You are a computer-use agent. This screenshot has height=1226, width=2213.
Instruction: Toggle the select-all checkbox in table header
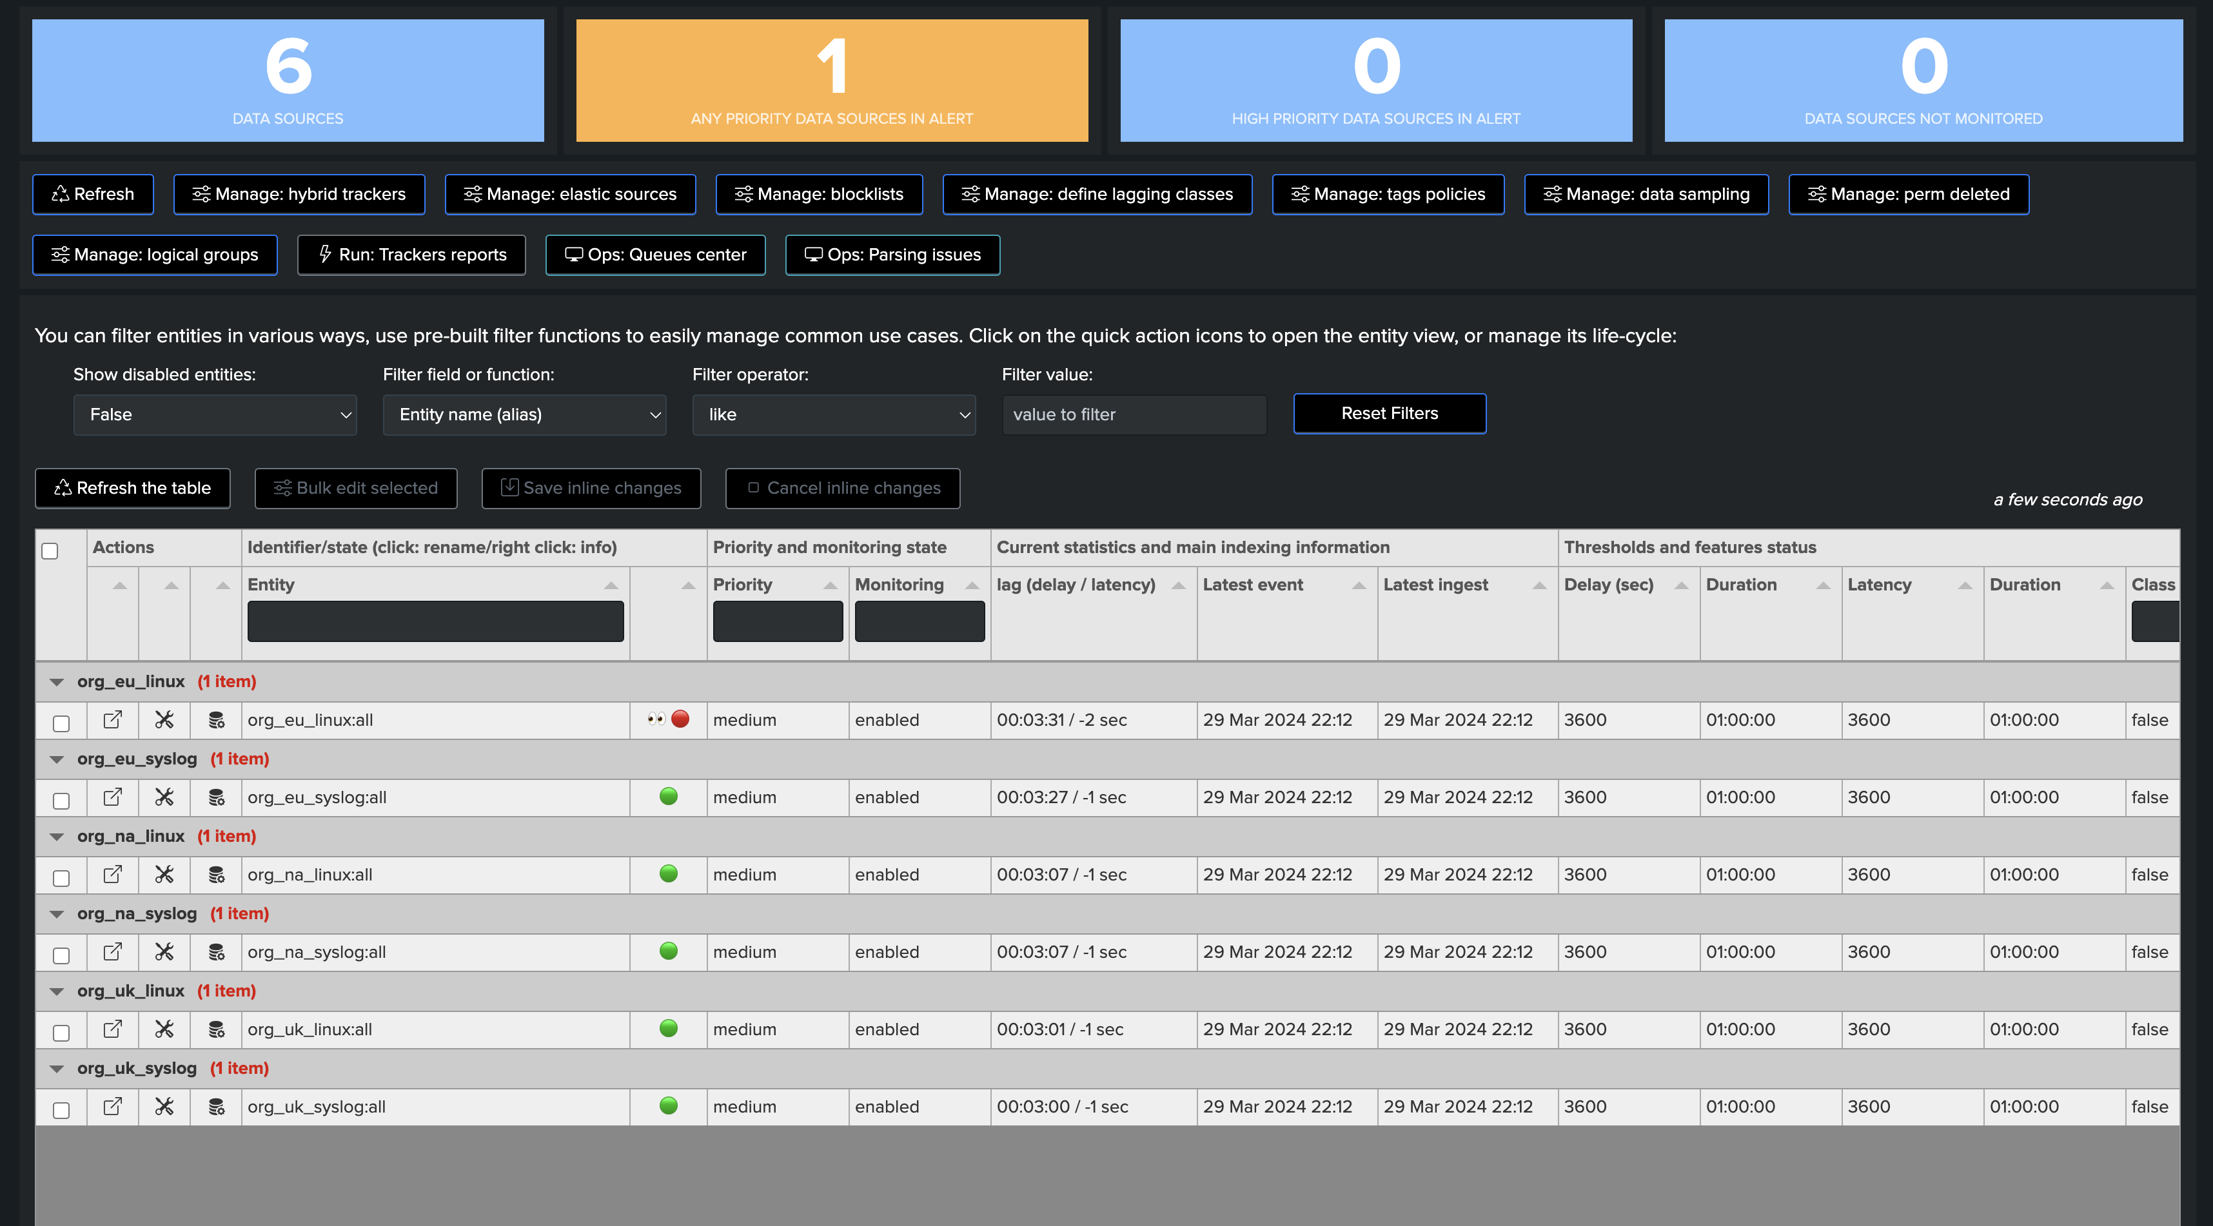[x=50, y=550]
